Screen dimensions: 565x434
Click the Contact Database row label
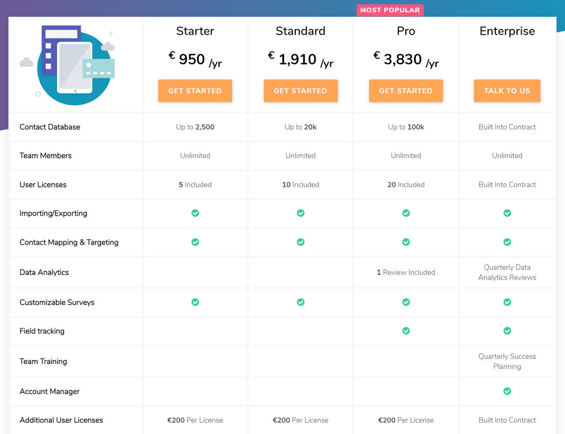coord(50,127)
